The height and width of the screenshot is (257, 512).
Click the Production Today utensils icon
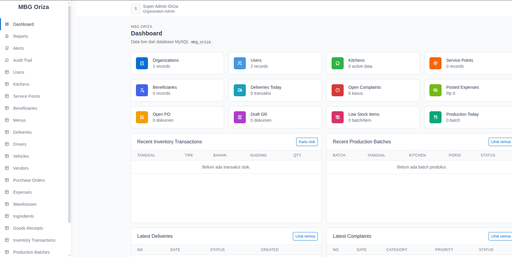click(435, 117)
